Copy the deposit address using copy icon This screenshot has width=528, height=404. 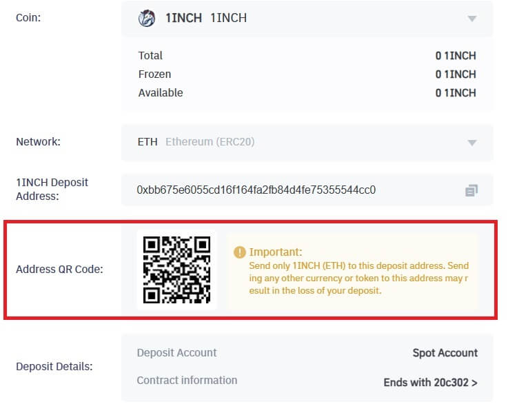pos(471,190)
